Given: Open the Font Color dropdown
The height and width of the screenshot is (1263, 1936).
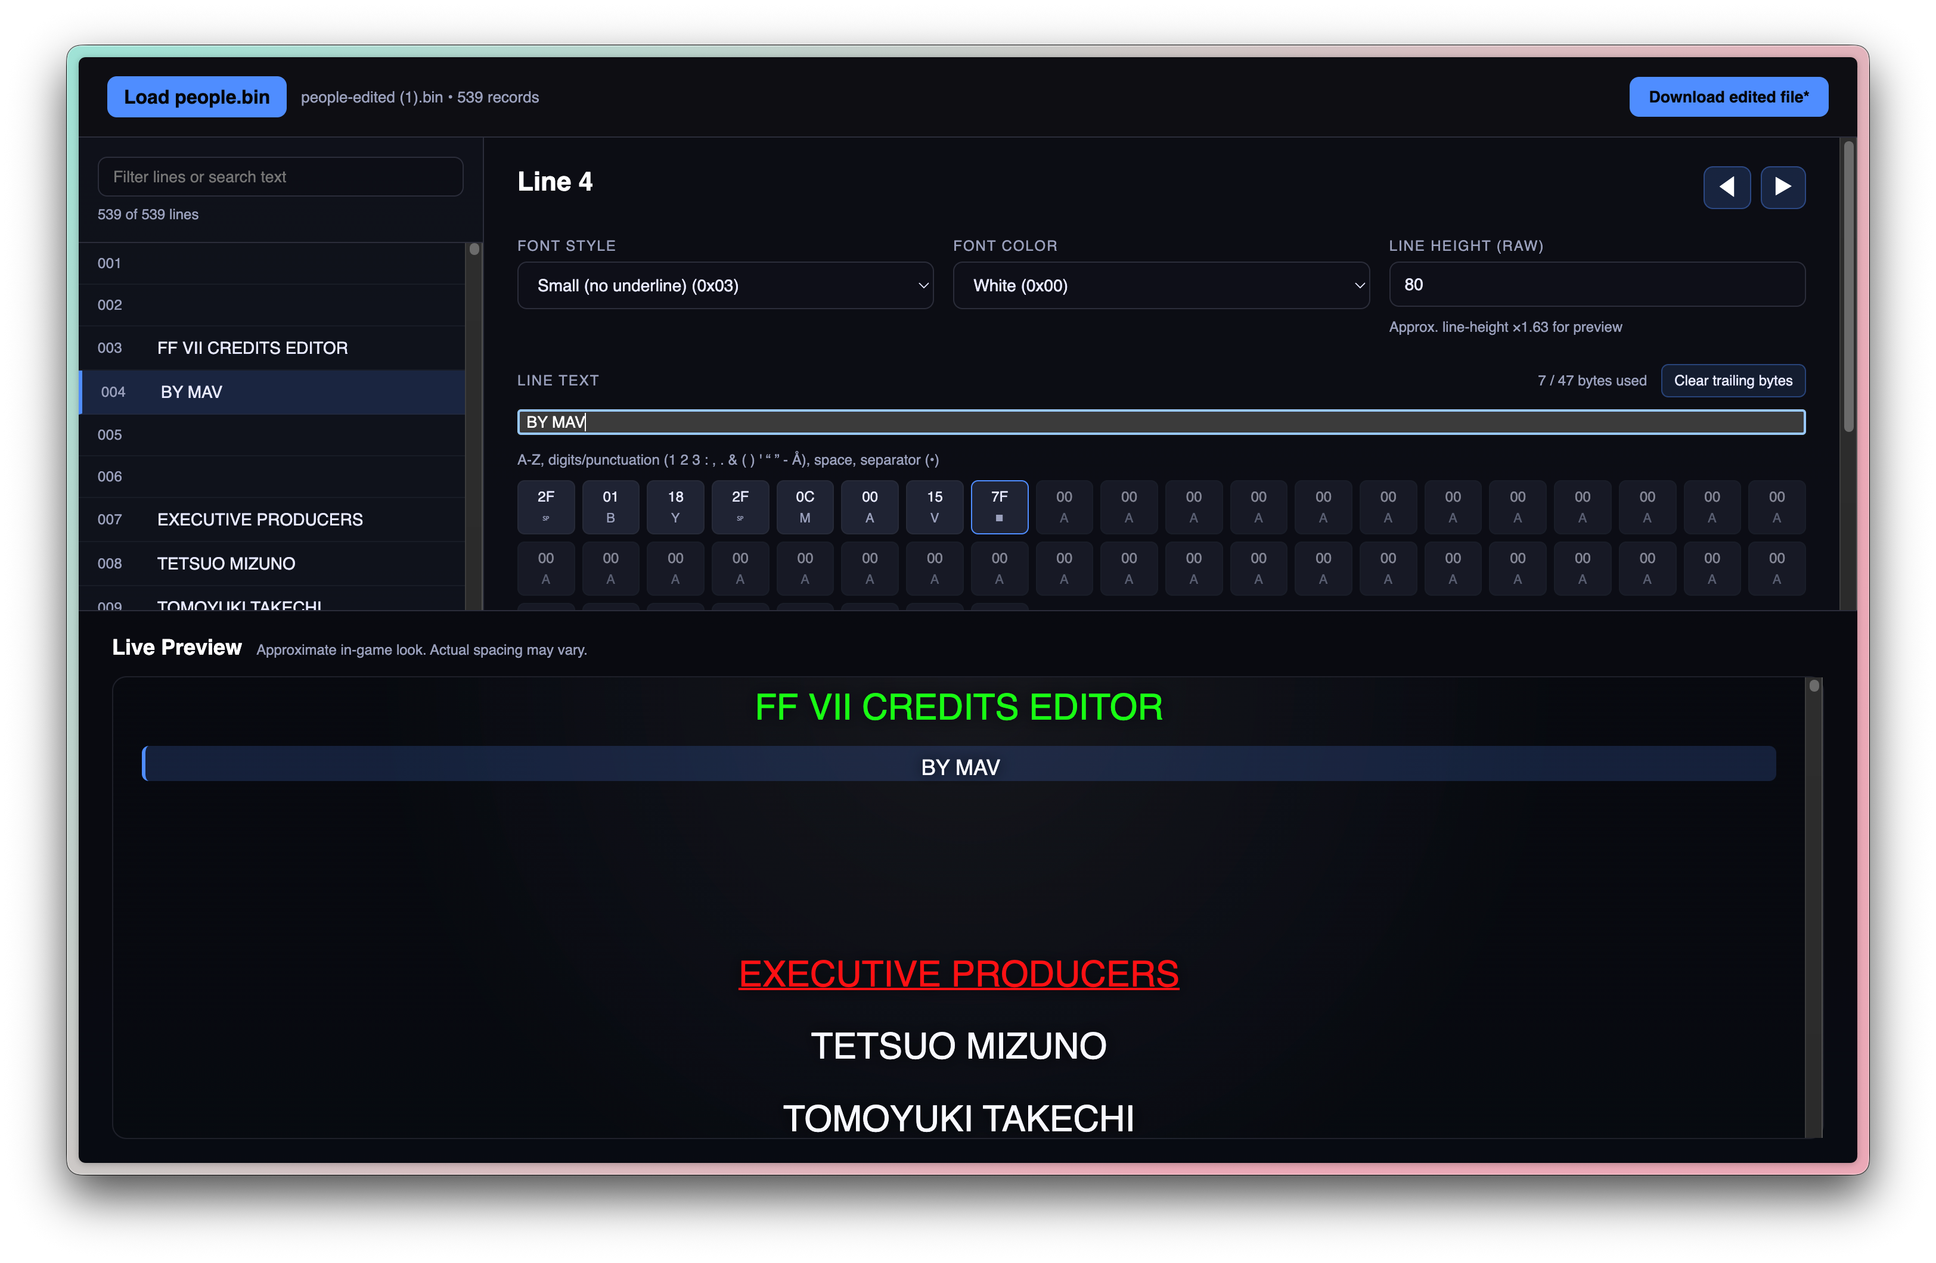Looking at the screenshot, I should 1161,285.
